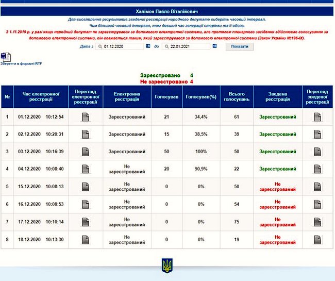
Task: View consolidated registration document for 16.12.2020
Action: click(x=317, y=205)
